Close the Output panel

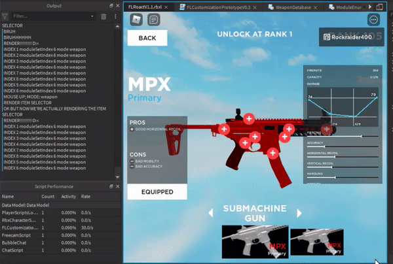click(x=117, y=5)
